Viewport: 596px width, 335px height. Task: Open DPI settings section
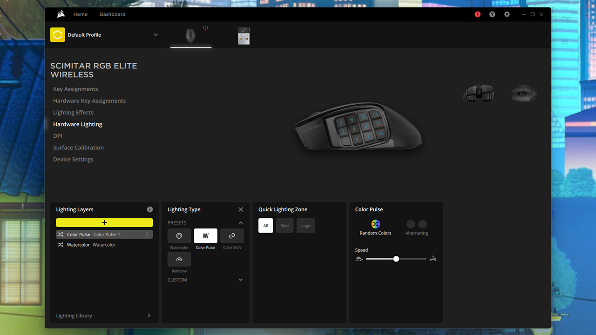(x=57, y=136)
